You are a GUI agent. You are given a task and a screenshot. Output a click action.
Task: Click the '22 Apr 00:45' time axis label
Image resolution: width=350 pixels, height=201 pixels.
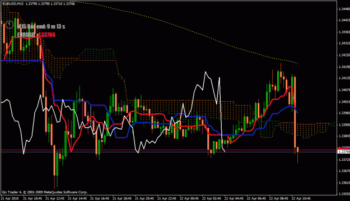coord(189,198)
